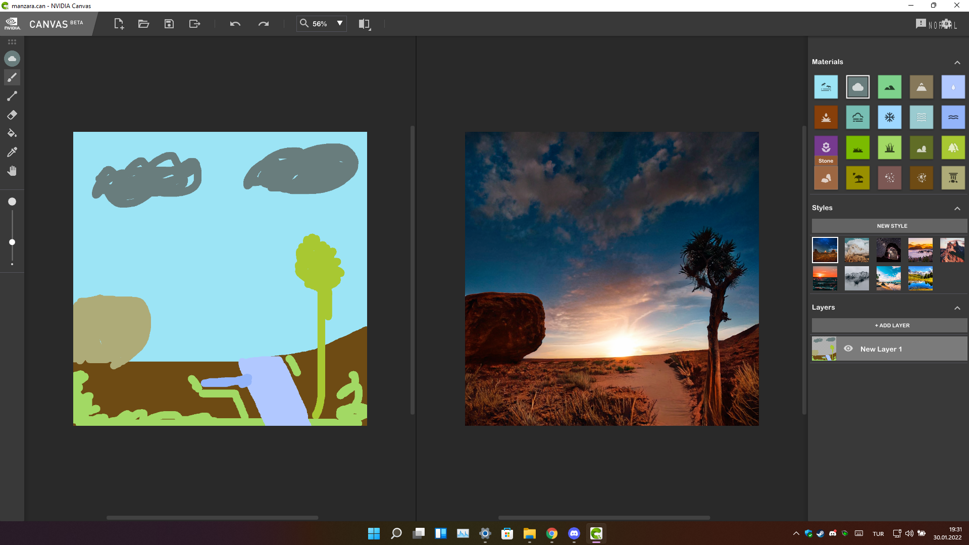Apply the red mountain ridge style
969x545 pixels.
pyautogui.click(x=952, y=250)
